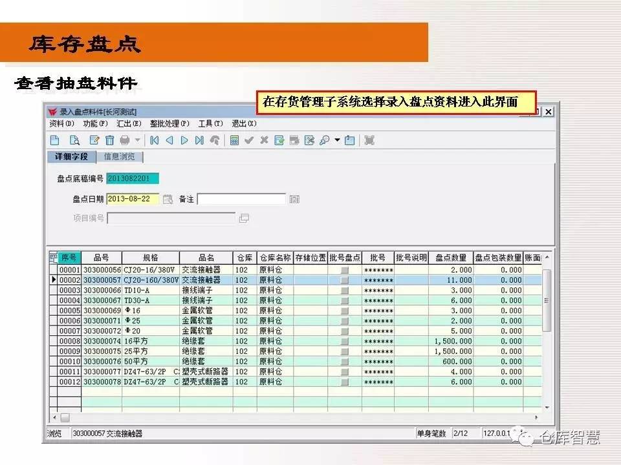Open the 功能(F) menu
This screenshot has width=621, height=465.
point(95,124)
